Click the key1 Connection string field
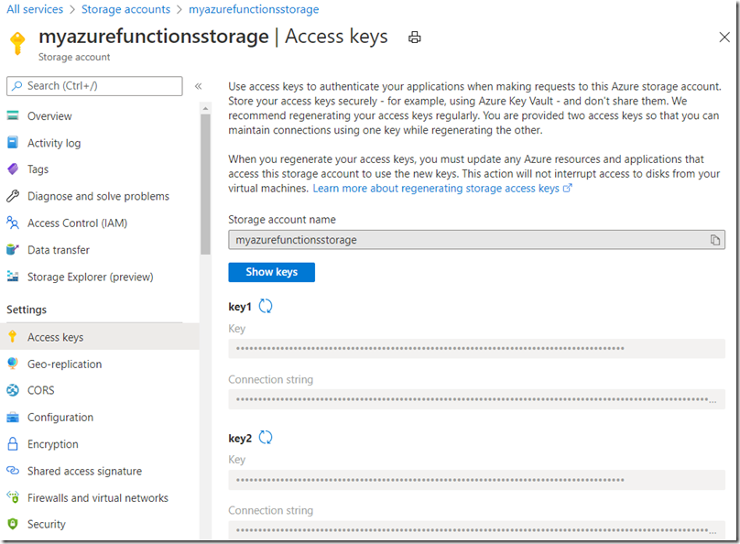This screenshot has width=740, height=544. pos(476,399)
